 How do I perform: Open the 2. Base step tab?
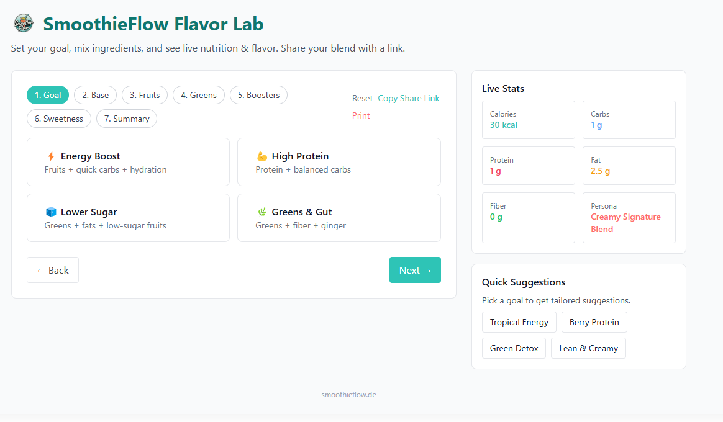[95, 95]
